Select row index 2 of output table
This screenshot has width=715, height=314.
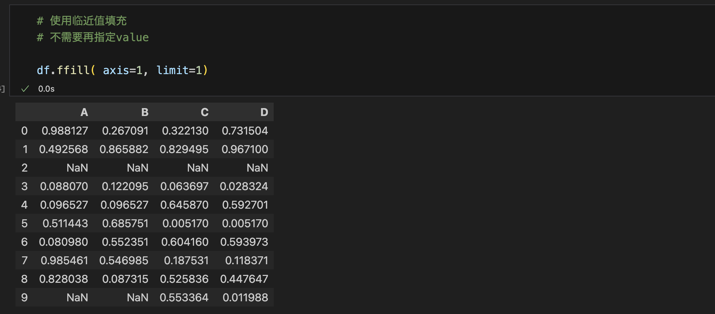pyautogui.click(x=24, y=168)
